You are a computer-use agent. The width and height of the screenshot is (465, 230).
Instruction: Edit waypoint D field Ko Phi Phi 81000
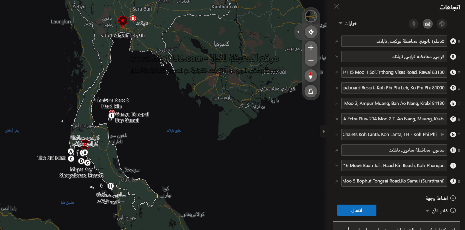pos(394,88)
